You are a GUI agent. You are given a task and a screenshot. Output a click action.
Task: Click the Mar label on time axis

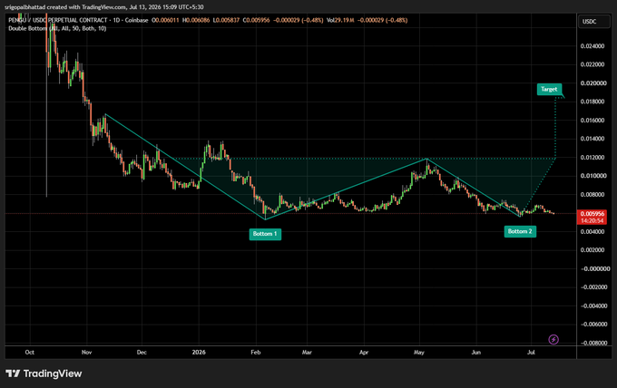(x=307, y=353)
